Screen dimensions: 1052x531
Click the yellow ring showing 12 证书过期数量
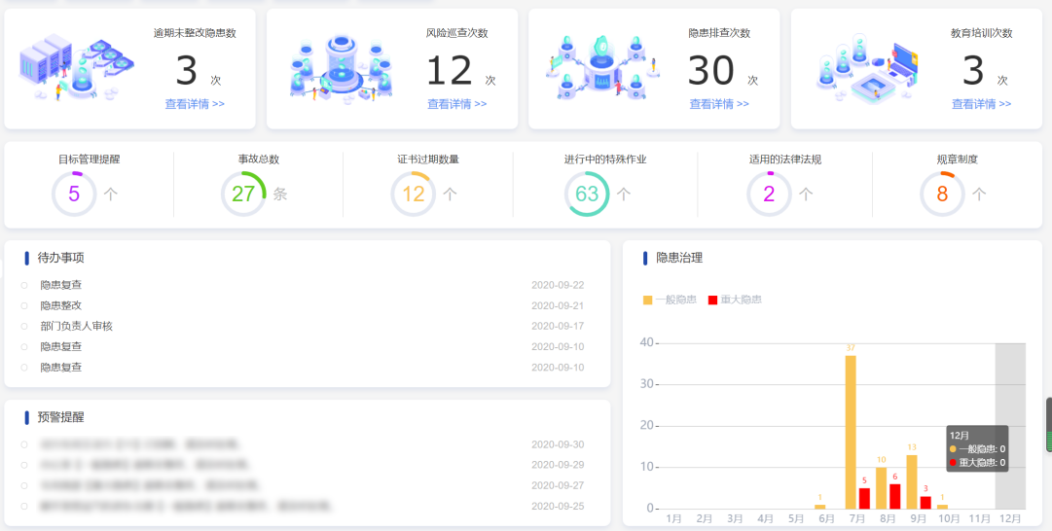pos(414,195)
